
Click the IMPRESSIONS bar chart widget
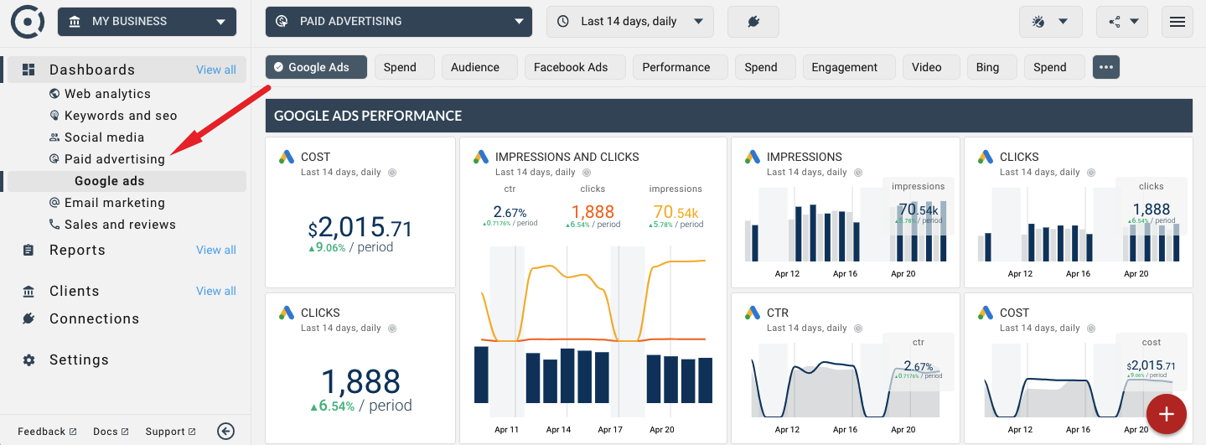pos(845,213)
